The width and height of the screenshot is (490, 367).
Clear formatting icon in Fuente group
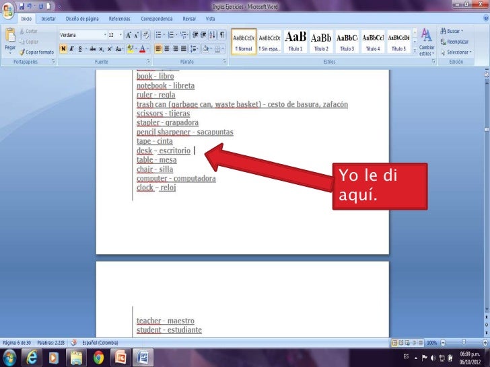[145, 35]
